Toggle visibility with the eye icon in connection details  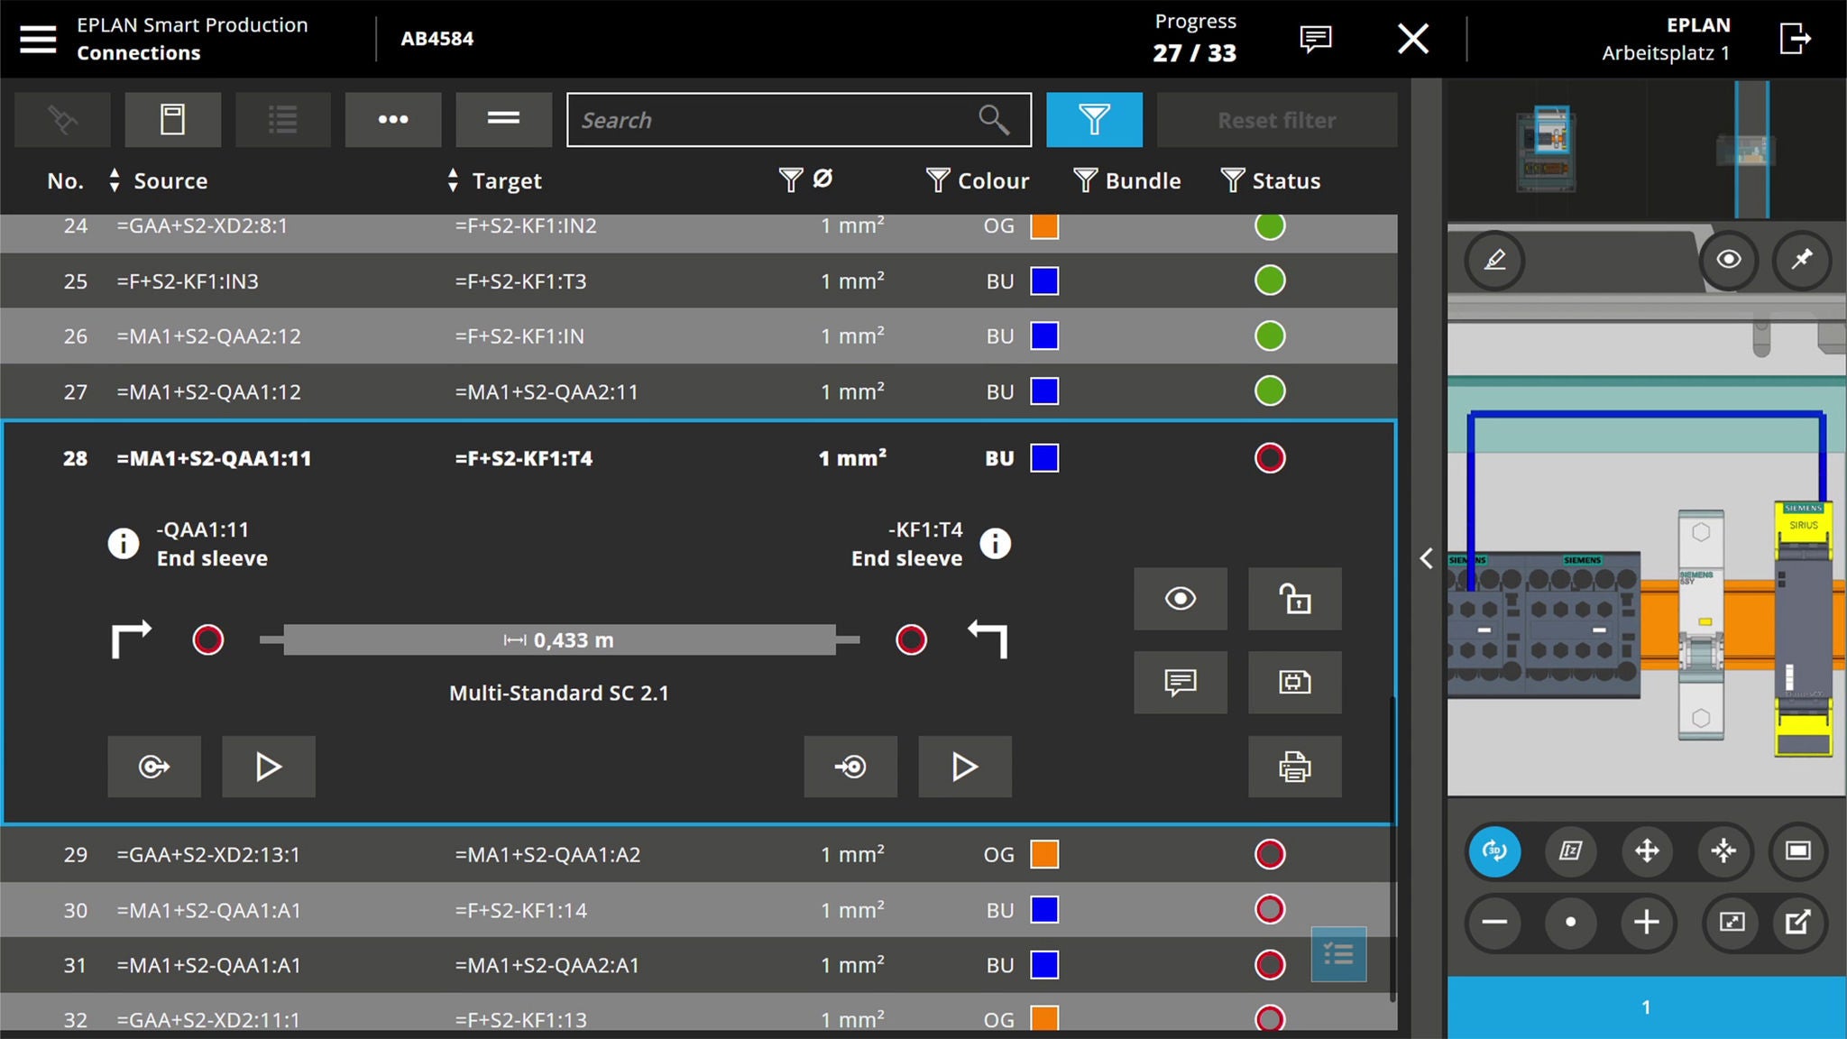pyautogui.click(x=1181, y=599)
